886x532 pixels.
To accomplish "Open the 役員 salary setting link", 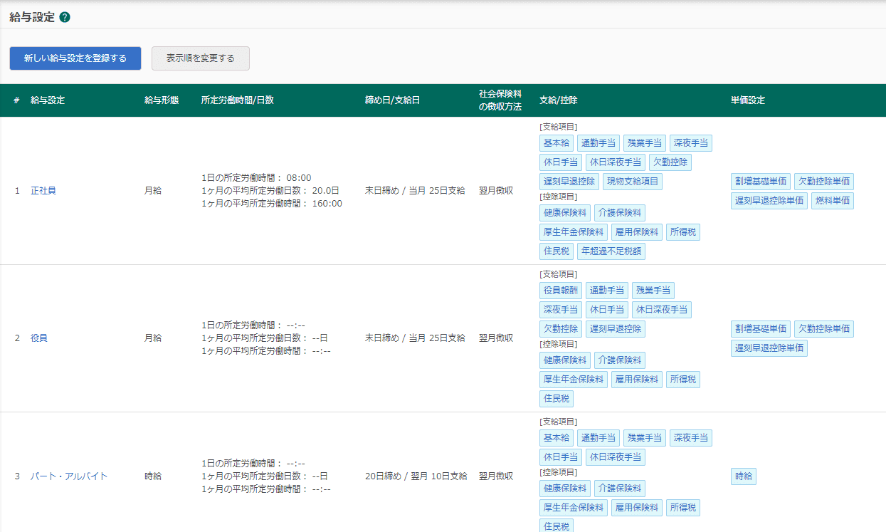I will pyautogui.click(x=38, y=338).
